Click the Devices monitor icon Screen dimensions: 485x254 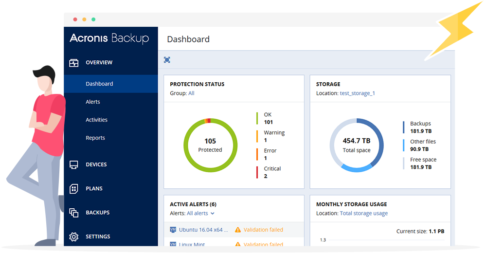[x=74, y=164]
